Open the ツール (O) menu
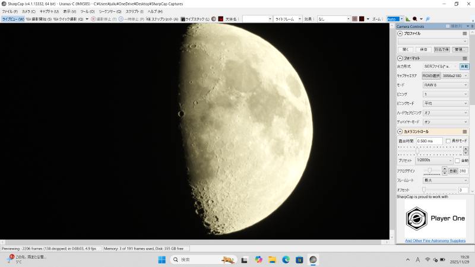Image resolution: width=475 pixels, height=267 pixels. point(87,11)
